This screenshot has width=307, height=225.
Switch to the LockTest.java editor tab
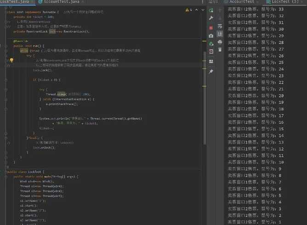click(15, 2)
